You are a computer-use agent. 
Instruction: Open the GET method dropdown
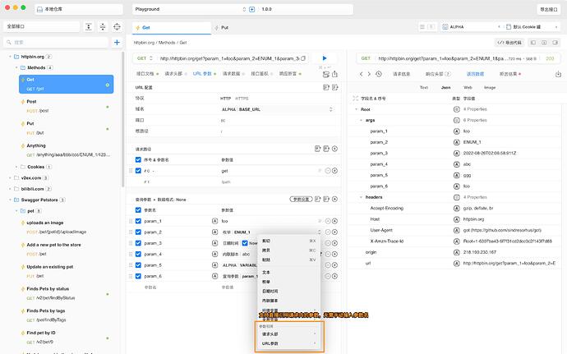tap(145, 58)
